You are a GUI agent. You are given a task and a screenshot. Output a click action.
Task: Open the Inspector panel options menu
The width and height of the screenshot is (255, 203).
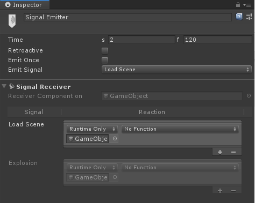(247, 5)
